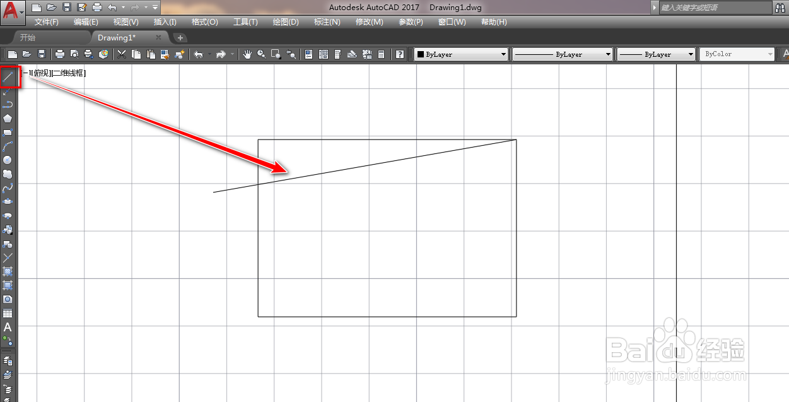
Task: Open the 格式(O) menu
Action: [x=204, y=22]
